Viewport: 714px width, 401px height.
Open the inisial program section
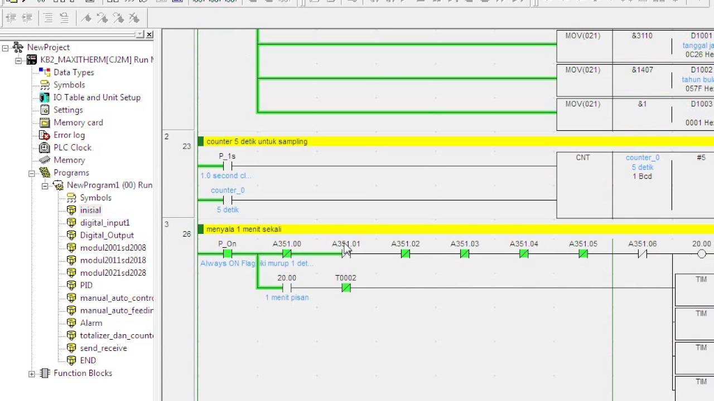[90, 210]
